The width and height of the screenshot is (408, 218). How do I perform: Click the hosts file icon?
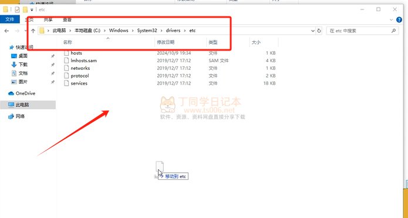pos(66,53)
